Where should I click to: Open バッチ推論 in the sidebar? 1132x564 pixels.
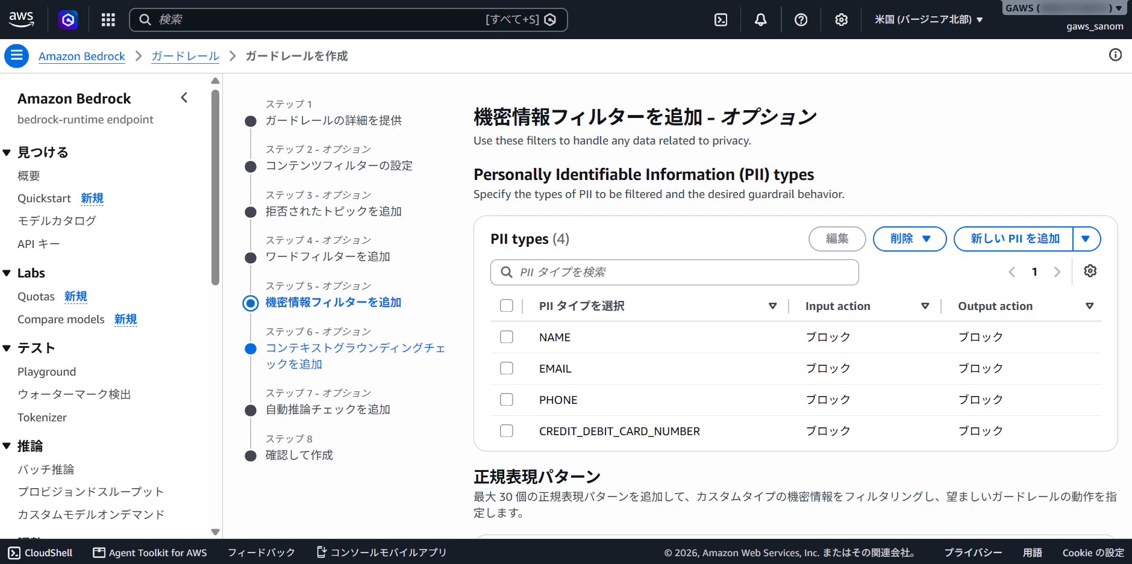click(46, 469)
